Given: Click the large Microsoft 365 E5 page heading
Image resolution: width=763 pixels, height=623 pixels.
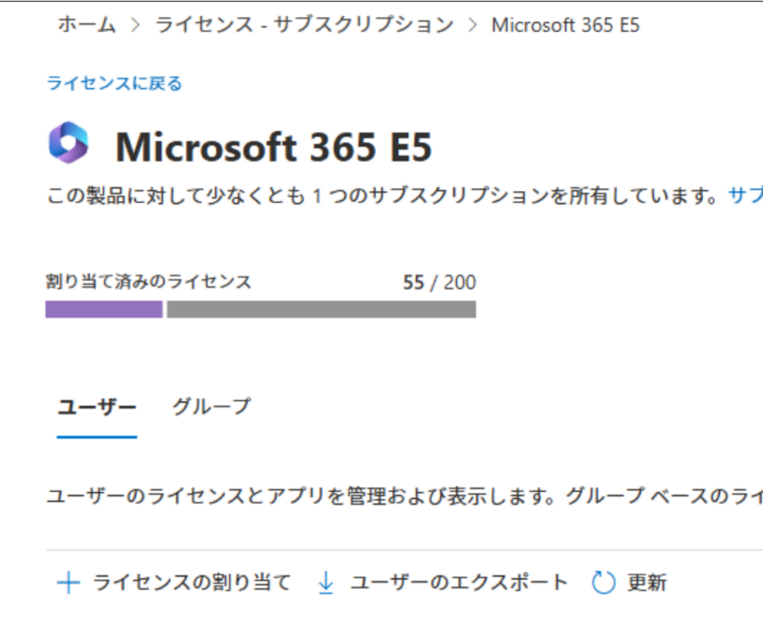Looking at the screenshot, I should 273,146.
